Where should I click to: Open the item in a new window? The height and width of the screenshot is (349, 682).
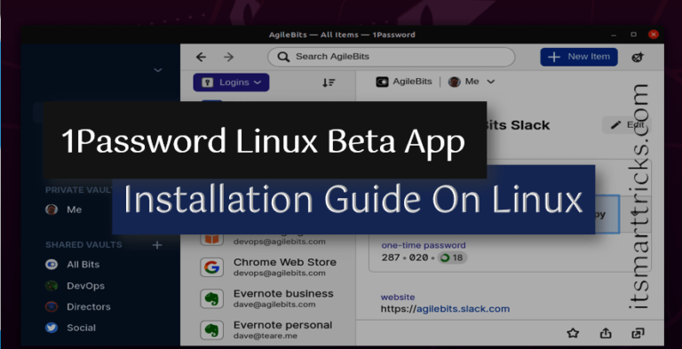click(x=638, y=333)
